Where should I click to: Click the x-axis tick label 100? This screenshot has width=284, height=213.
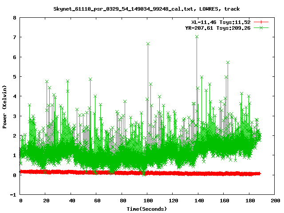pos(147,201)
